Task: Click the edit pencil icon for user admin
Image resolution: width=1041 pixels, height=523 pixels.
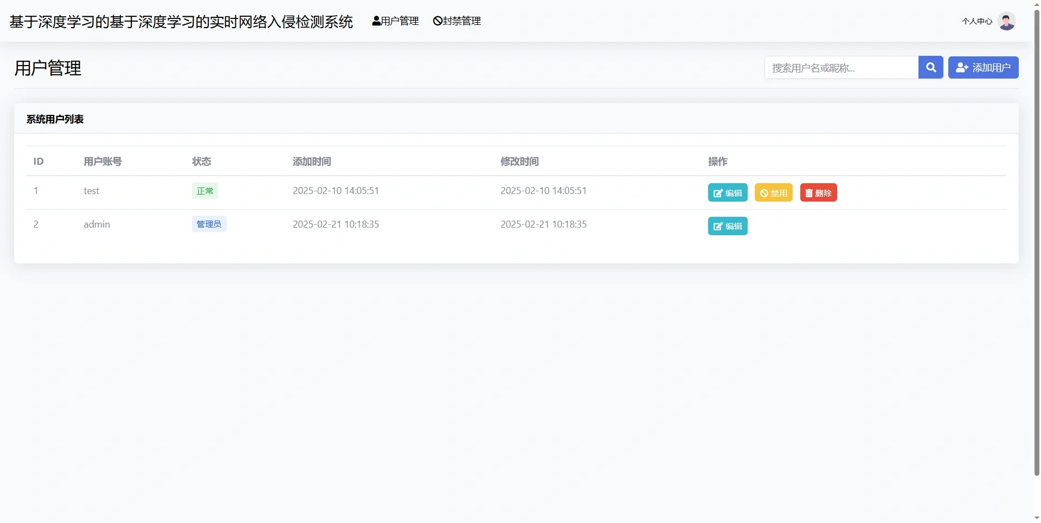Action: point(718,226)
